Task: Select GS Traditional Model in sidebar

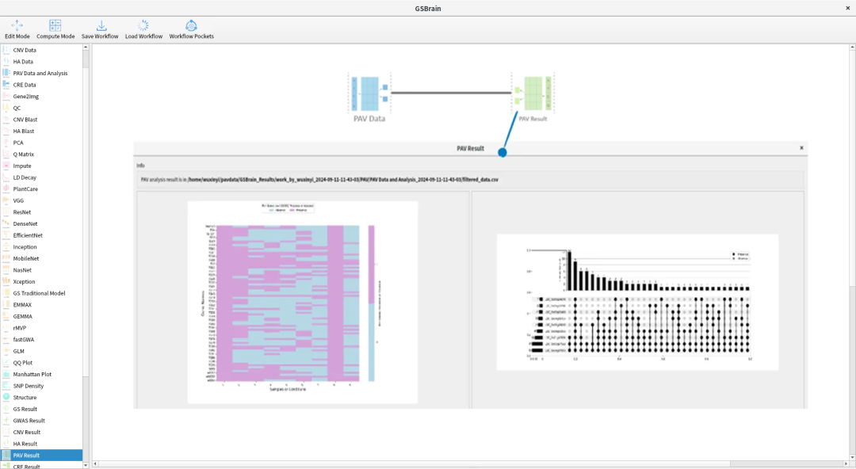Action: click(x=41, y=293)
